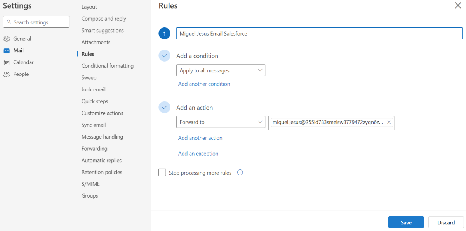Select Sweep from the mail settings list
The width and height of the screenshot is (466, 231).
pyautogui.click(x=89, y=77)
